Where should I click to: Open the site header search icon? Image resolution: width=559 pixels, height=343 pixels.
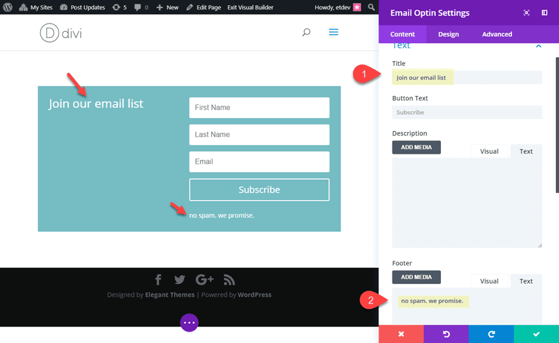click(306, 32)
